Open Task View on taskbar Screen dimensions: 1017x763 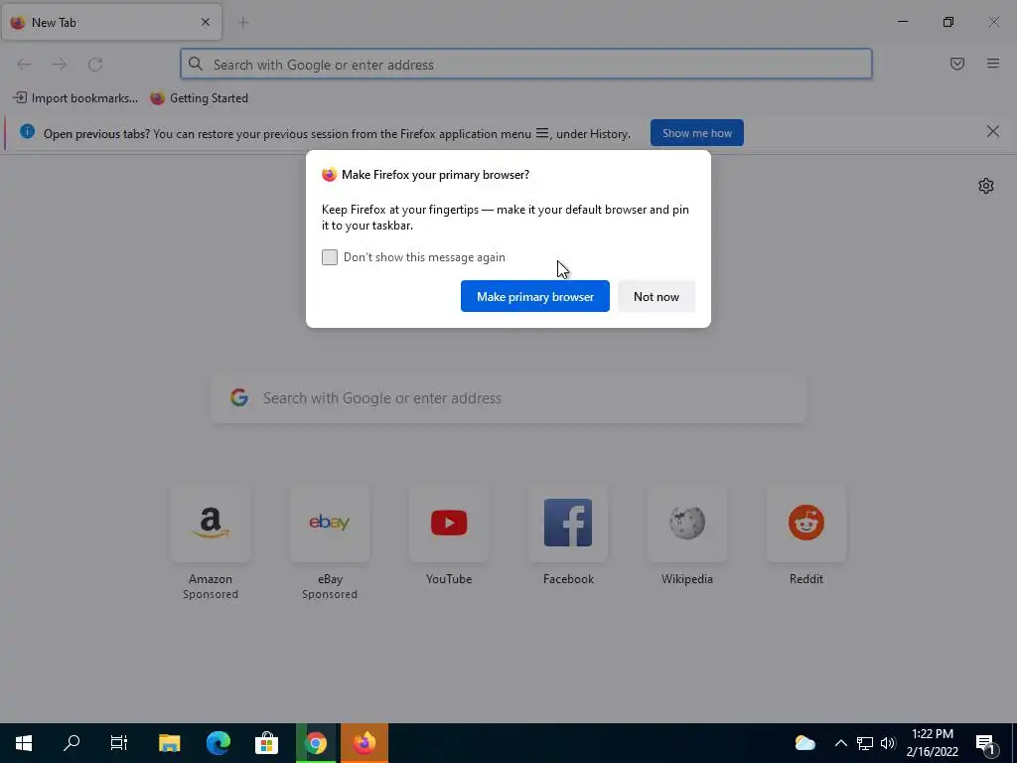coord(119,743)
